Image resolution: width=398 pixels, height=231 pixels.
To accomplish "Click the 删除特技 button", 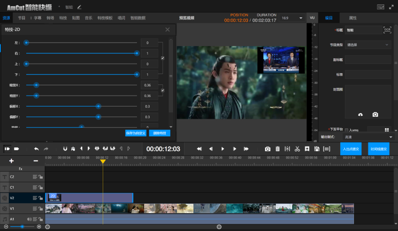I will [x=160, y=133].
